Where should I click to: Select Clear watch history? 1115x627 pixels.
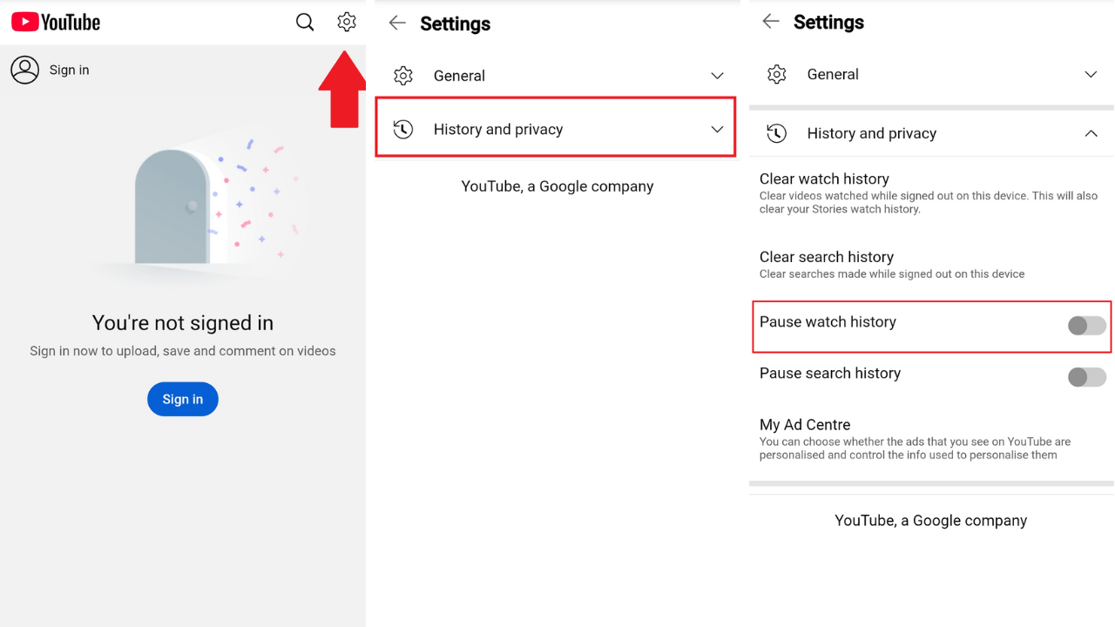(824, 179)
